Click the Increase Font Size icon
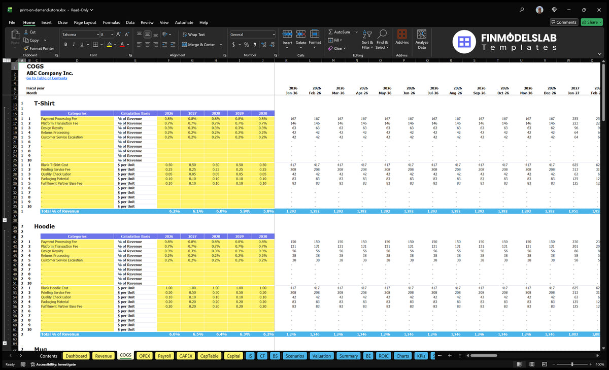This screenshot has width=609, height=370. coord(119,35)
